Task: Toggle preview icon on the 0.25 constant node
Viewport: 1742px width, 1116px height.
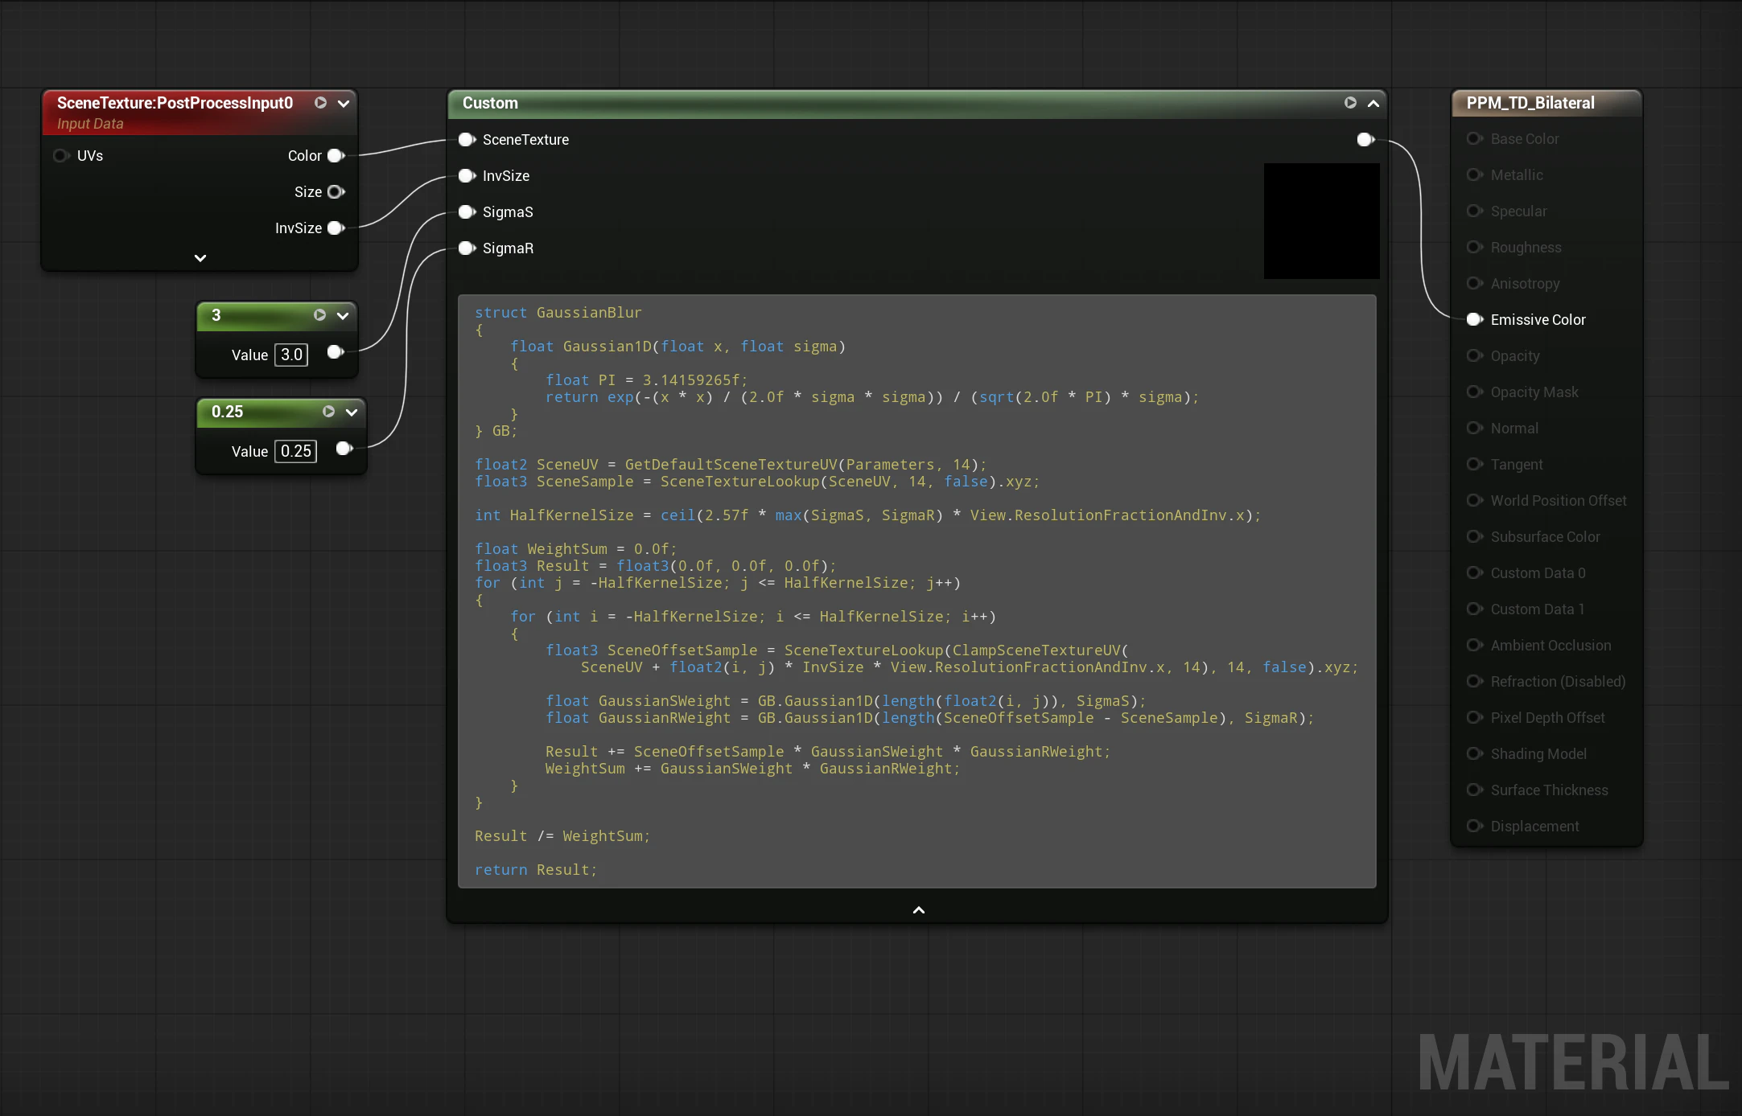Action: tap(328, 412)
